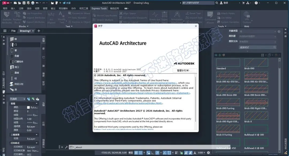Viewport: 289px width, 156px height.
Task: Click URL Options web tool
Action: tap(247, 18)
